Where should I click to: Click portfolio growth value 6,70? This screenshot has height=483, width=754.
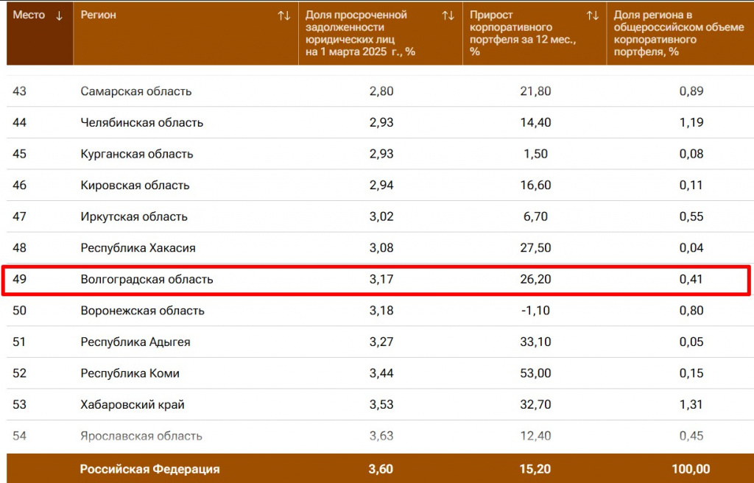tap(535, 216)
